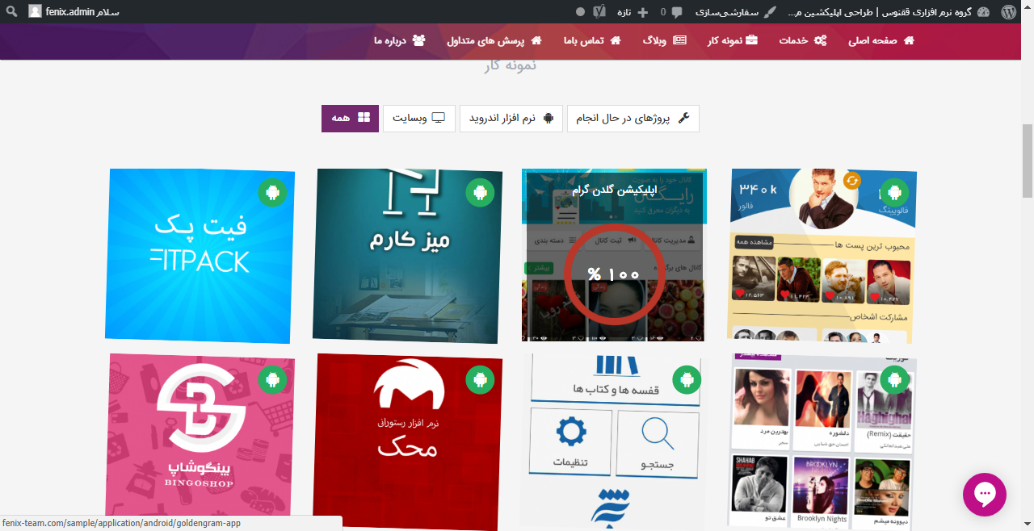Open the Miz Kar (میز کارم) portfolio thumbnail
This screenshot has width=1034, height=531.
coord(407,256)
